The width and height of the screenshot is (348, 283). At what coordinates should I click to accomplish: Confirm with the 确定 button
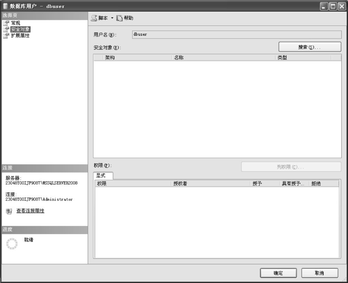(x=278, y=273)
